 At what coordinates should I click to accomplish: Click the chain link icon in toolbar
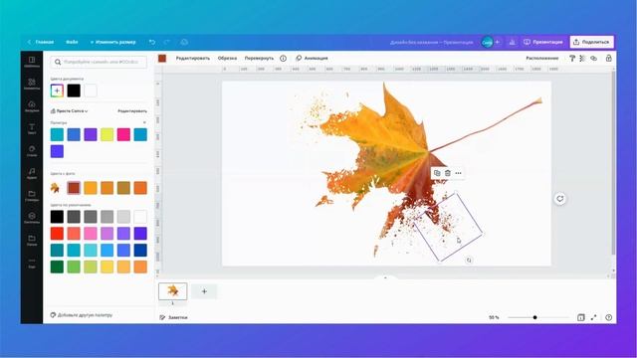(x=593, y=59)
